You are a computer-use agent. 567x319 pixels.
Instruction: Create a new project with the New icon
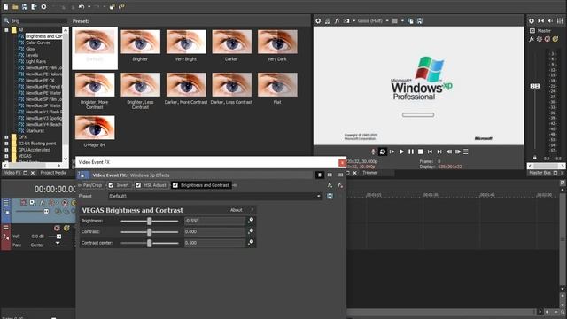click(6, 6)
